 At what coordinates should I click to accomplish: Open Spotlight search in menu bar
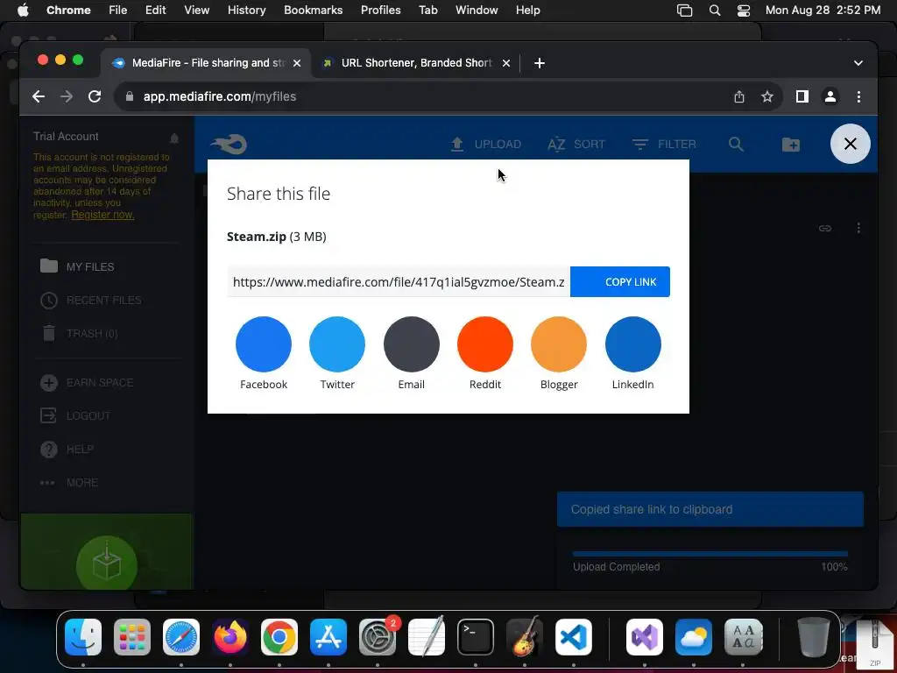715,11
